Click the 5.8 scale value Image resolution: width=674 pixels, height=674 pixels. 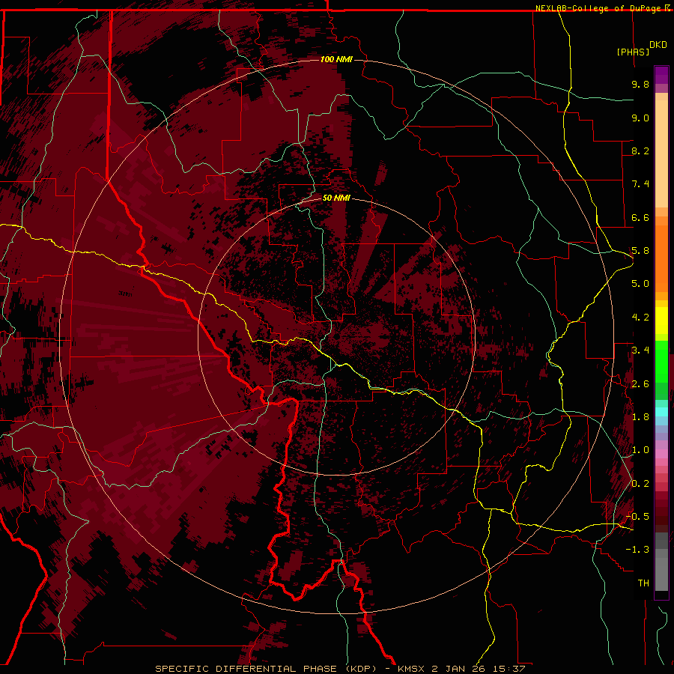click(640, 251)
